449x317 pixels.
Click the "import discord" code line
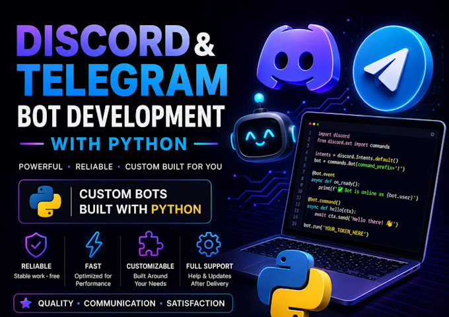(x=334, y=135)
